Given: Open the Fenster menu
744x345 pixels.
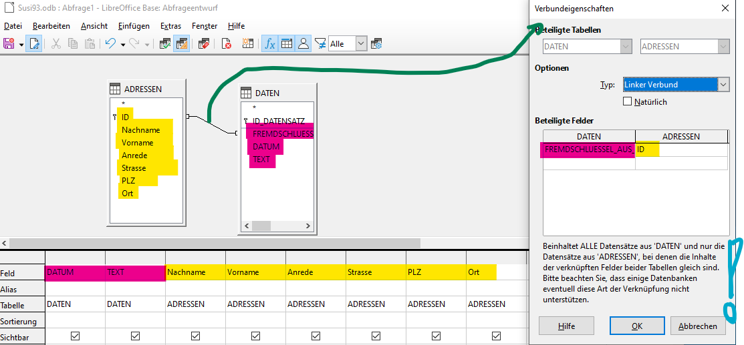Looking at the screenshot, I should pyautogui.click(x=205, y=26).
